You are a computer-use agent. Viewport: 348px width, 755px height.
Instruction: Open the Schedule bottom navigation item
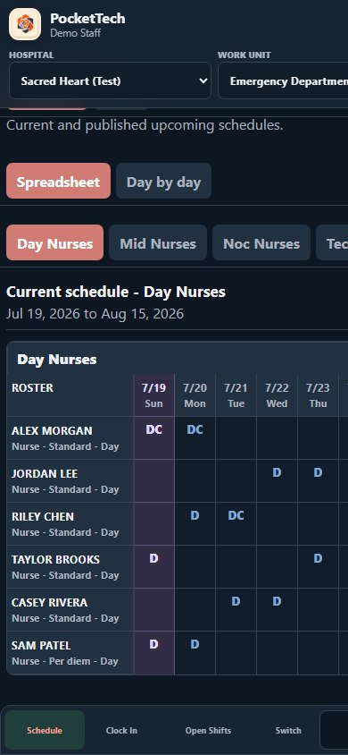click(45, 730)
